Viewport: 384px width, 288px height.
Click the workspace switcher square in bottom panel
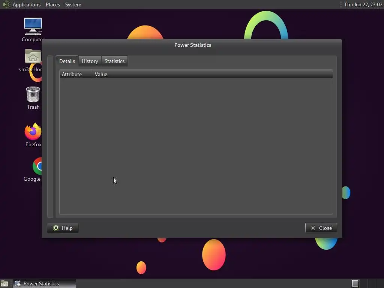355,283
